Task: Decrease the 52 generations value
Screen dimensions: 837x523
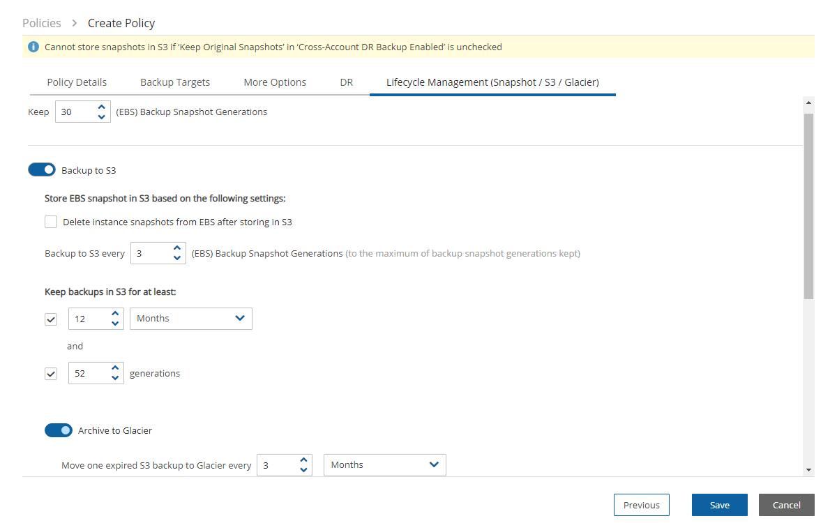Action: [x=115, y=379]
